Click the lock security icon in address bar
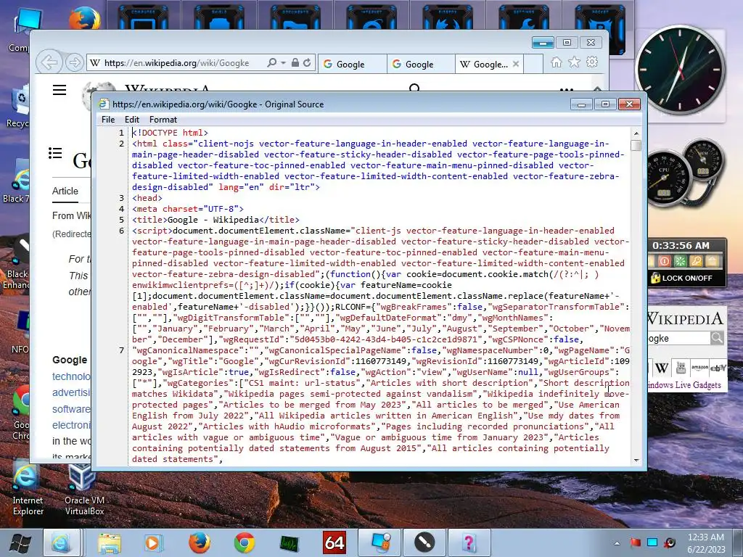743x557 pixels. (295, 62)
